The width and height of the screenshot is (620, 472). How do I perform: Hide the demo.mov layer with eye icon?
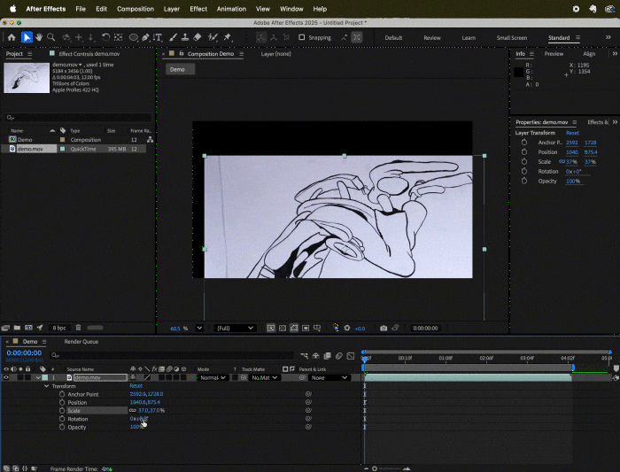6,377
